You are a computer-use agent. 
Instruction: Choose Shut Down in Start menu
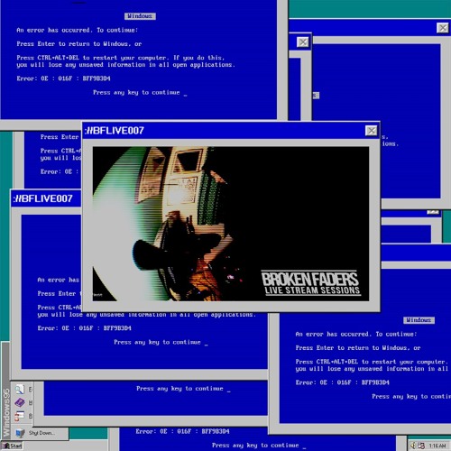click(x=41, y=433)
